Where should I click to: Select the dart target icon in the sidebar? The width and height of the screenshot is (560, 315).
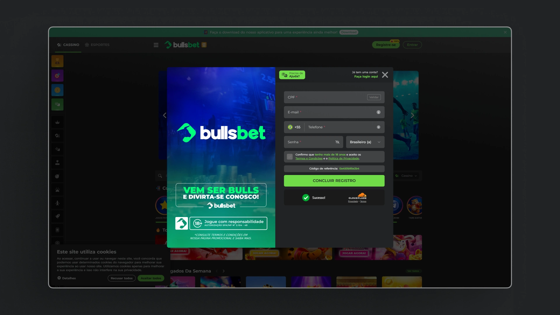tap(57, 75)
